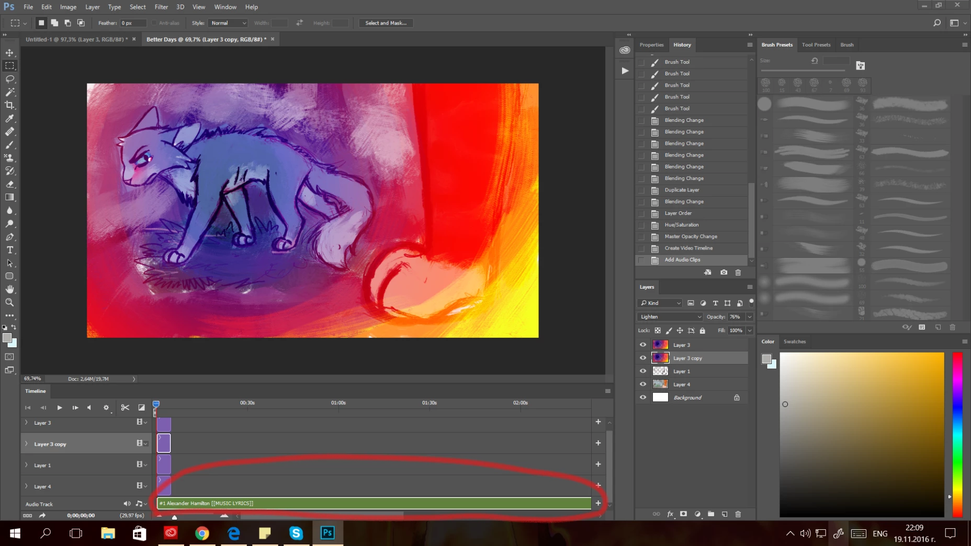Image resolution: width=971 pixels, height=546 pixels.
Task: Split clip with timeline scissors icon
Action: point(125,407)
